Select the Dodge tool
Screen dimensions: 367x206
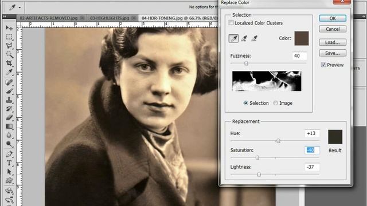pyautogui.click(x=9, y=144)
